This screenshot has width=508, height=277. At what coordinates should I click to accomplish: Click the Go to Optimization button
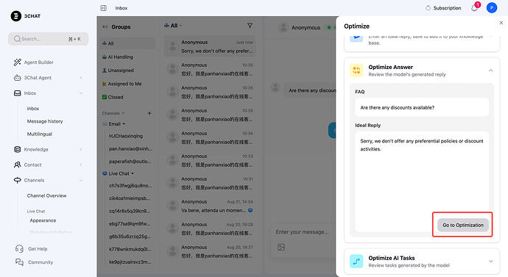[463, 225]
